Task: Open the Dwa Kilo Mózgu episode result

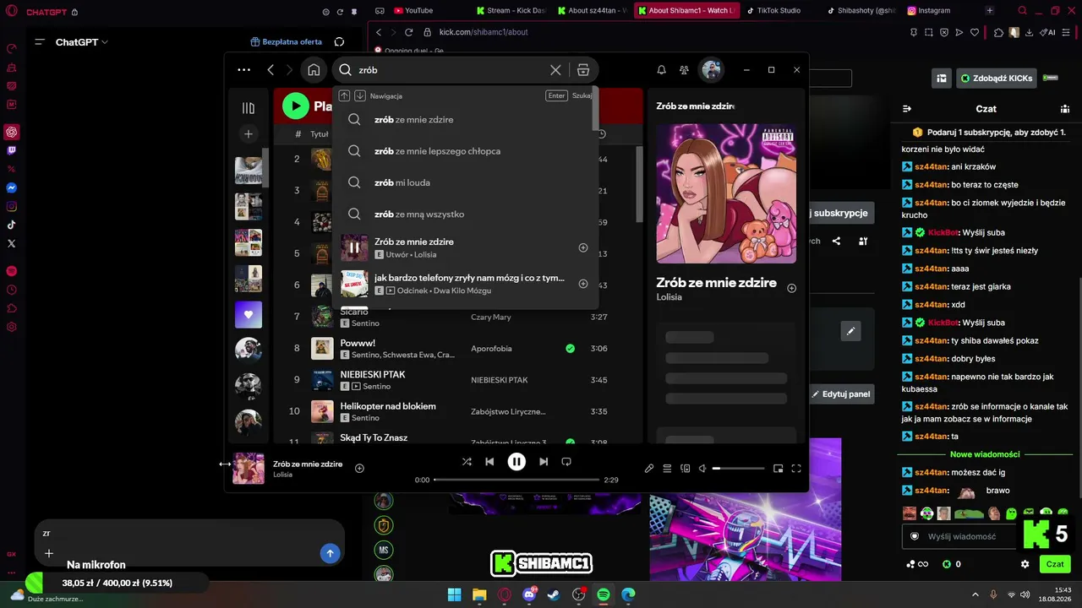Action: [x=465, y=284]
